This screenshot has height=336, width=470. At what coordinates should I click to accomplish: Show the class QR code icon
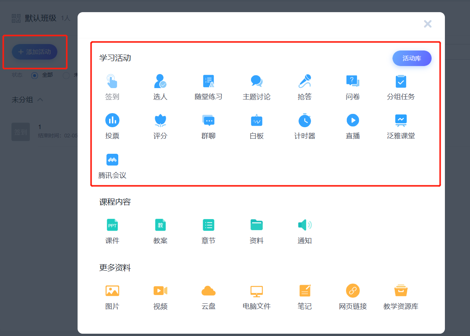click(x=16, y=18)
